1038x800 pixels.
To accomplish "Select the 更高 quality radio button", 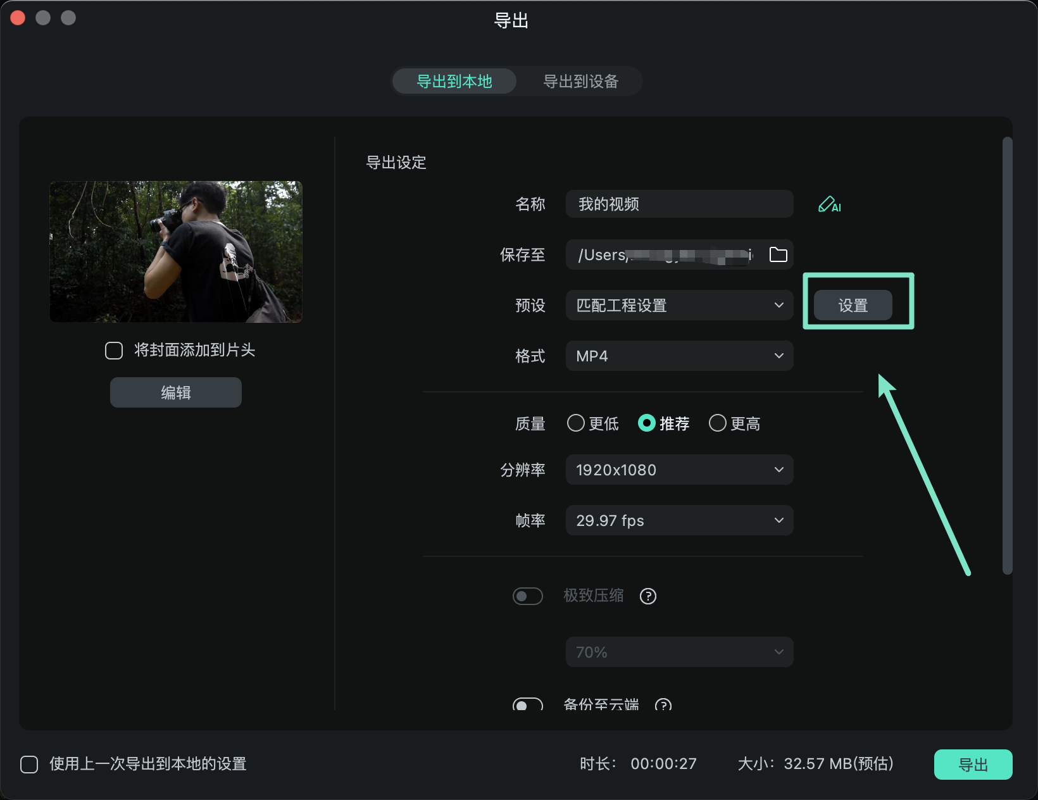I will tap(717, 423).
